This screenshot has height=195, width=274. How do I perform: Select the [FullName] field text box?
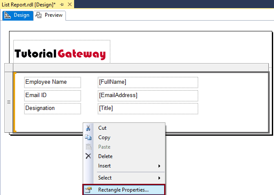[x=148, y=82]
